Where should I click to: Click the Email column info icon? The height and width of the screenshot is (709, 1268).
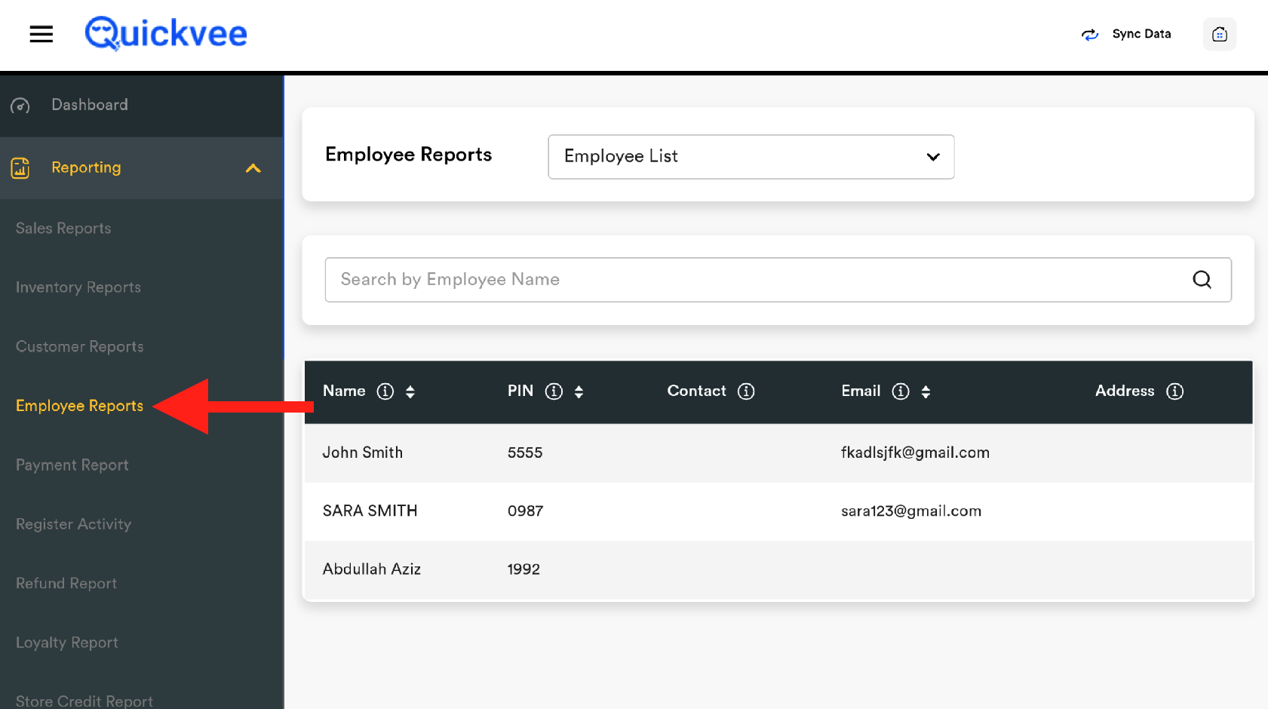point(901,391)
